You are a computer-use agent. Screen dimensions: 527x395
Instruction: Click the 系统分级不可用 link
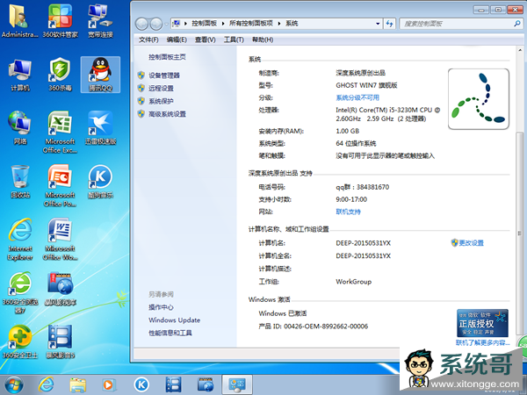357,97
